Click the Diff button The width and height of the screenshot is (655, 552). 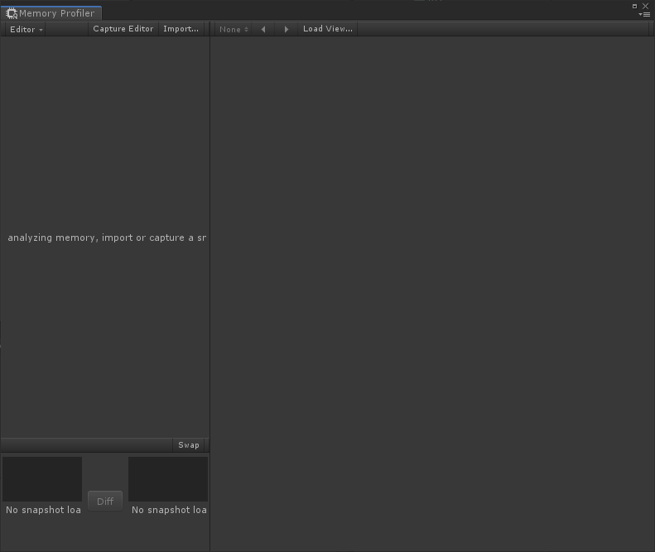pos(105,501)
